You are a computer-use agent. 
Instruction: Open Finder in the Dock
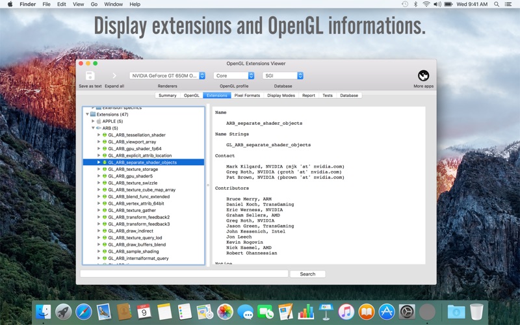(x=44, y=312)
